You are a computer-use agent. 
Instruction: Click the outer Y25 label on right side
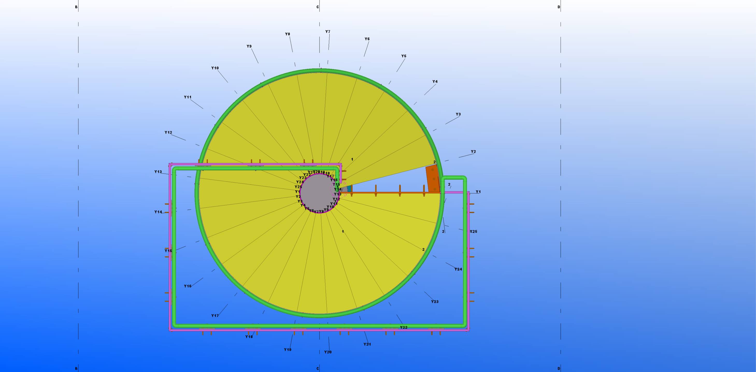(473, 232)
